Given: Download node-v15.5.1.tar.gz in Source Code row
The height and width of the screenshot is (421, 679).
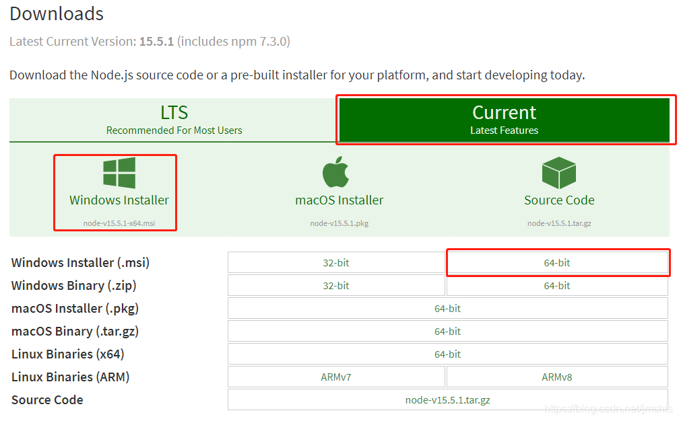Looking at the screenshot, I should (448, 400).
